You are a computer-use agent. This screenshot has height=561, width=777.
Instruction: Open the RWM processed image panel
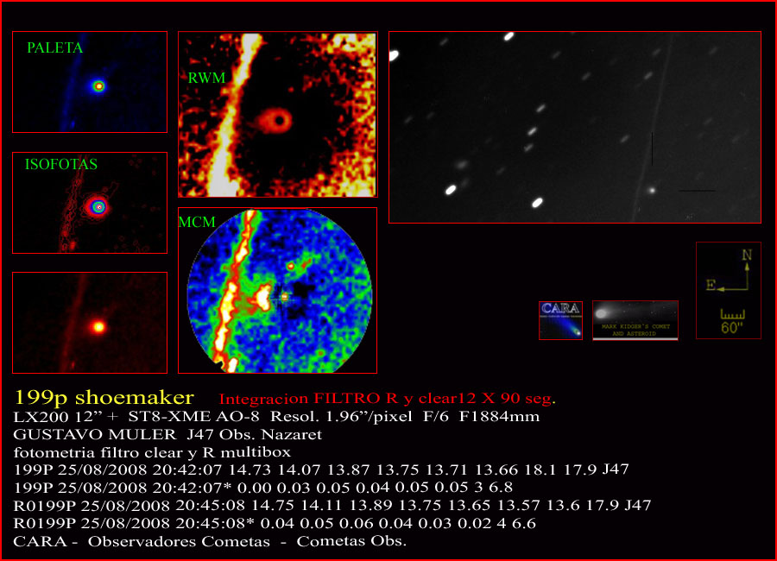[x=278, y=115]
